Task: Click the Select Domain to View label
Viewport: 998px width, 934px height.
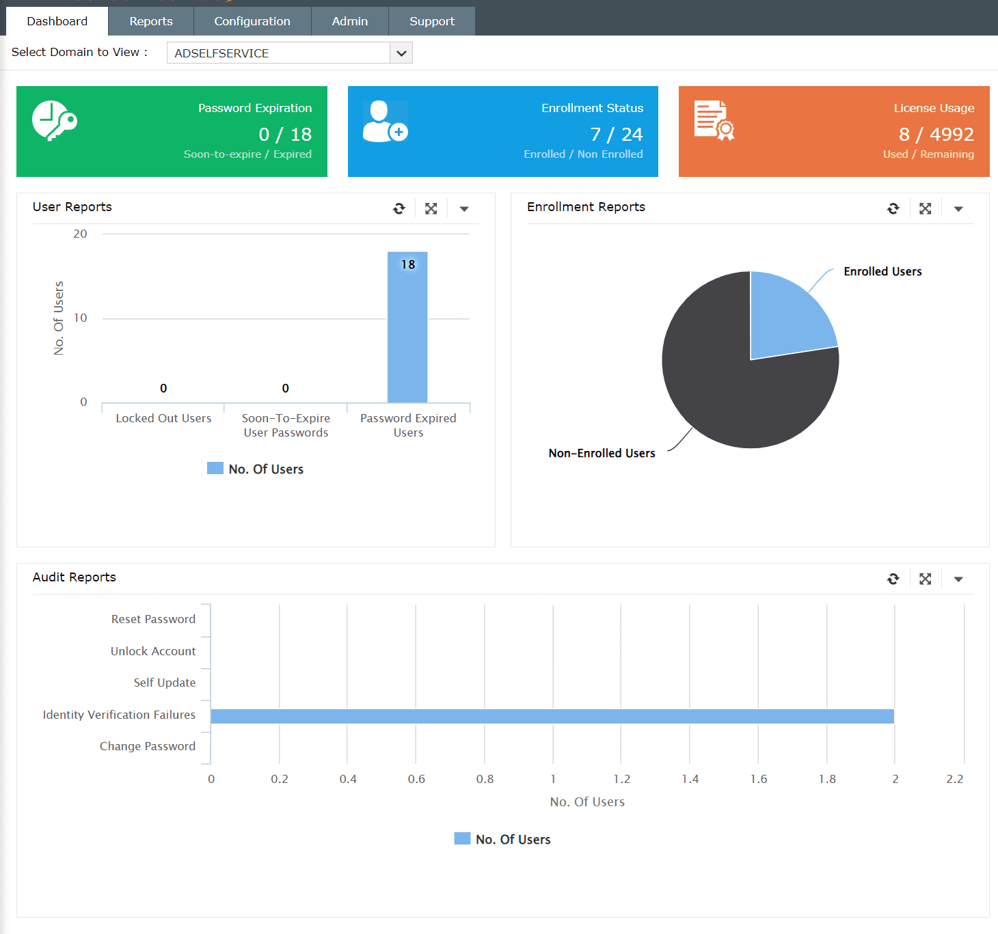Action: 79,52
